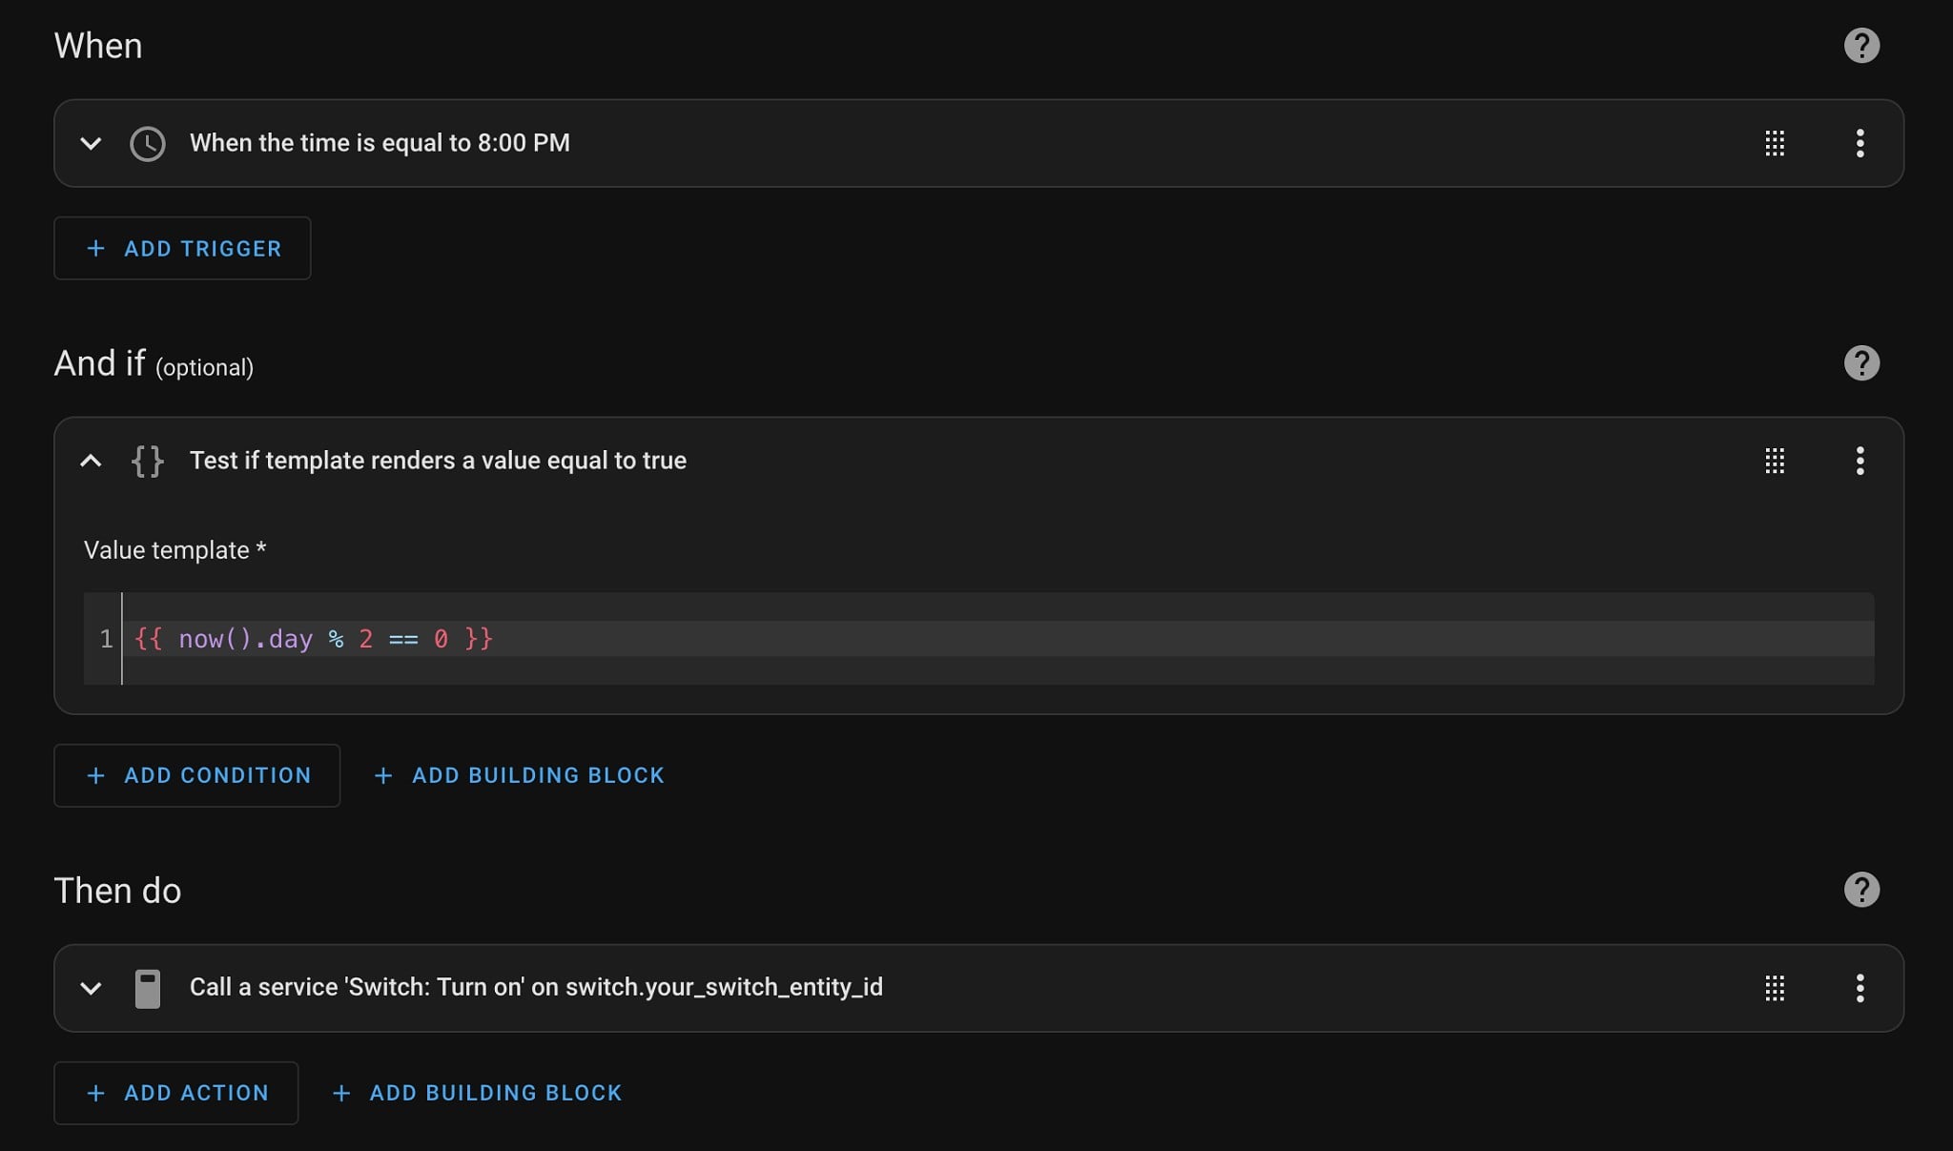Open help for the When section
Image resolution: width=1953 pixels, height=1151 pixels.
[1860, 46]
